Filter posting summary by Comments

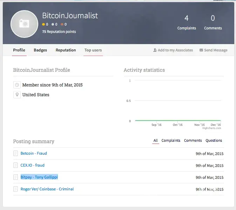[x=193, y=141]
